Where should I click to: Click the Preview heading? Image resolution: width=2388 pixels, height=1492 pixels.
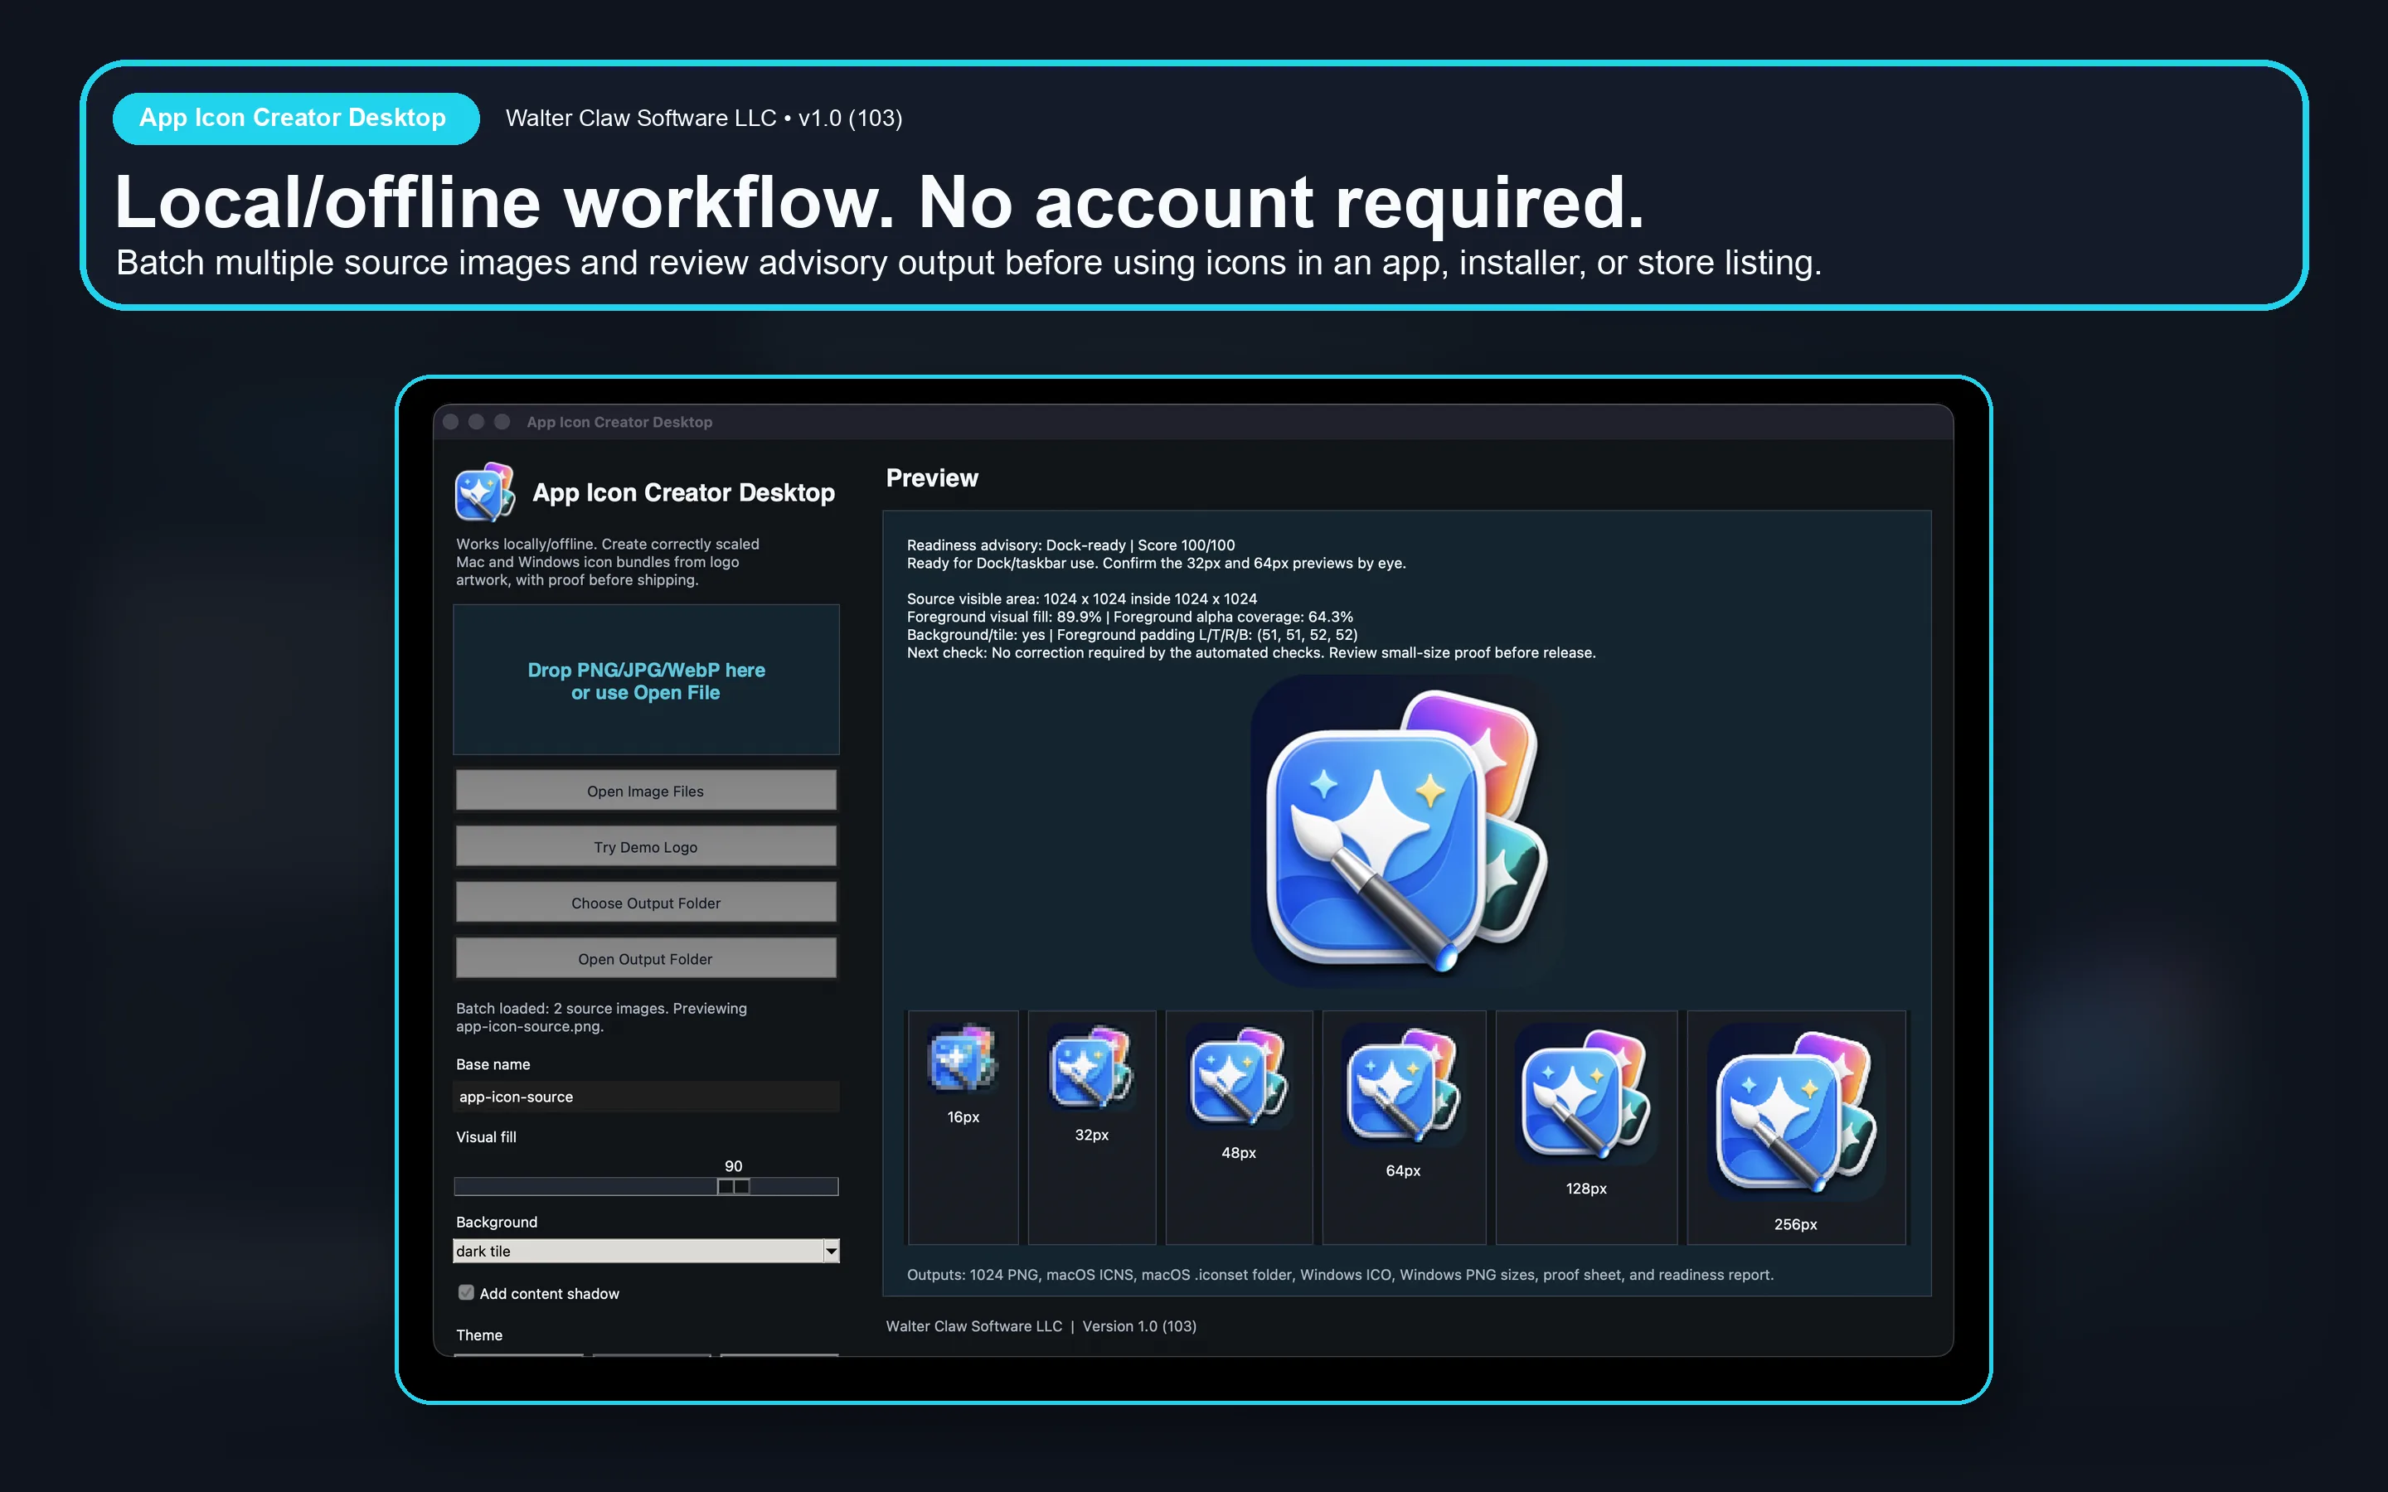pyautogui.click(x=931, y=478)
